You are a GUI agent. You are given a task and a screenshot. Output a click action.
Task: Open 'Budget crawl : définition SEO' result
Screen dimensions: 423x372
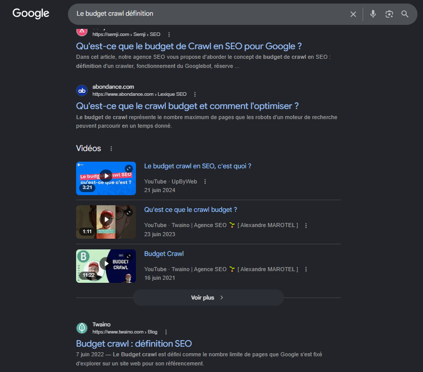(x=134, y=344)
